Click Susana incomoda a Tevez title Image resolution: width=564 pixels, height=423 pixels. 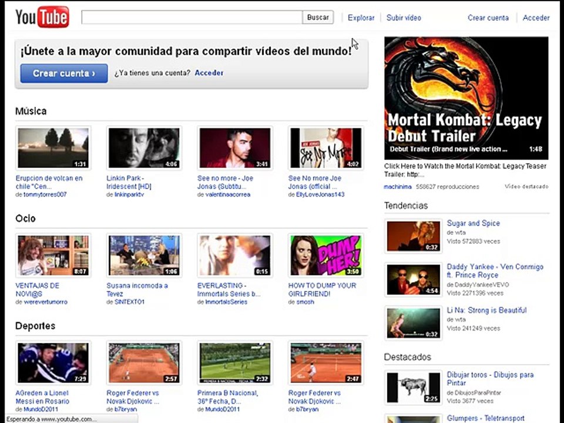[x=137, y=290]
